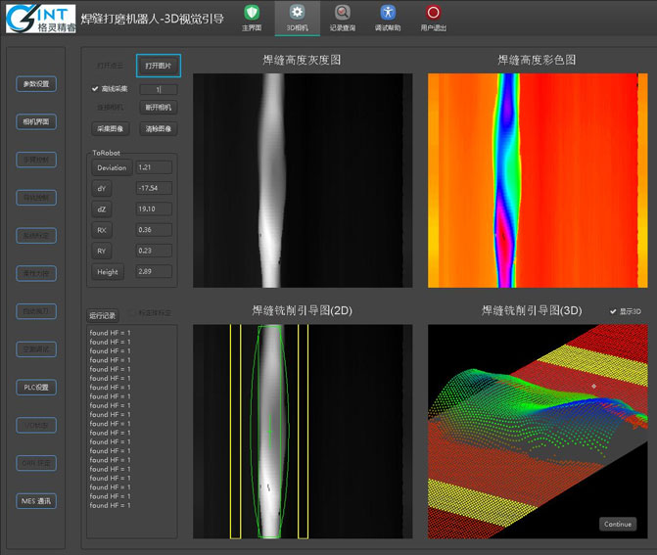The image size is (657, 555).
Task: Click the Deviation button
Action: pyautogui.click(x=112, y=167)
